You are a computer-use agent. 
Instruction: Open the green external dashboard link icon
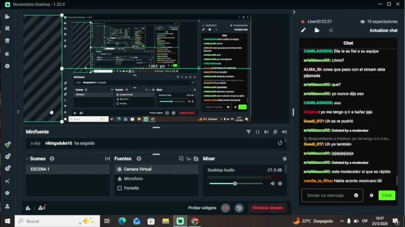pyautogui.click(x=8, y=145)
